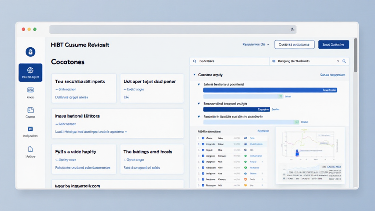Click magnifier icon at right of filter dropdown
This screenshot has width=375, height=211.
tap(344, 62)
